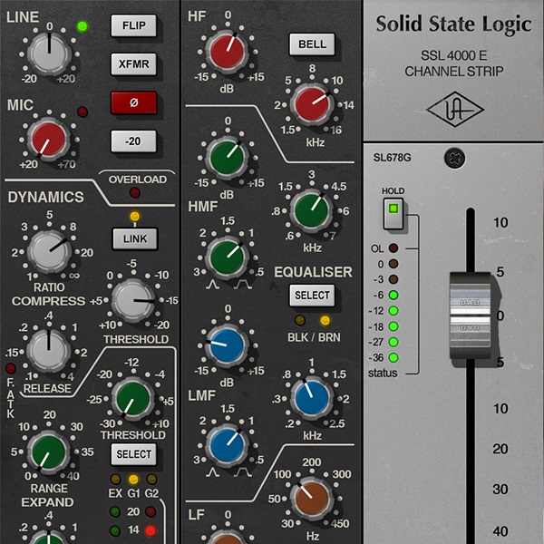Click the Solid State Logic title
The height and width of the screenshot is (544, 544).
453,24
